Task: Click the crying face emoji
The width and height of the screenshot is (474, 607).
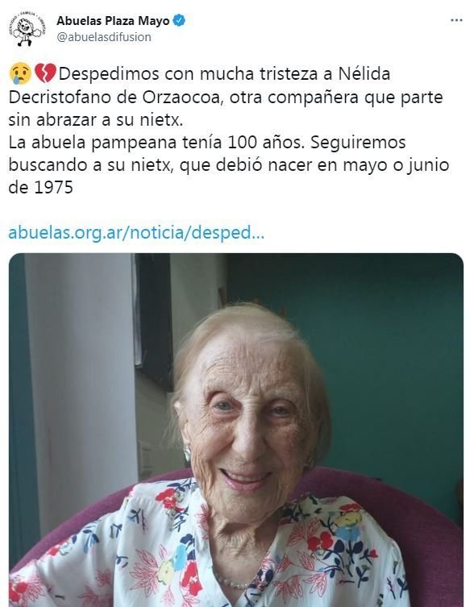Action: (x=20, y=73)
